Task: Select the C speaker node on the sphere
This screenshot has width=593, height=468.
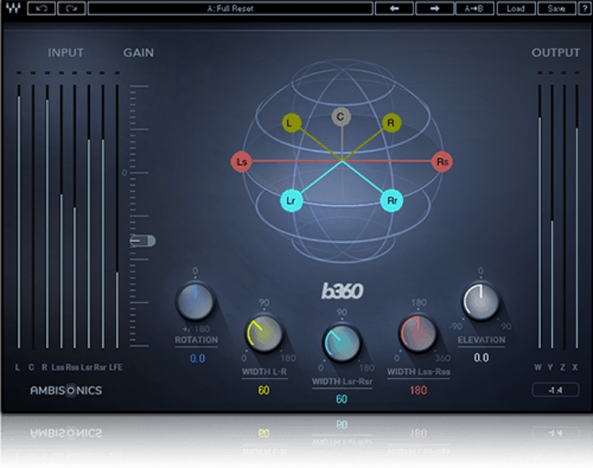Action: 341,117
